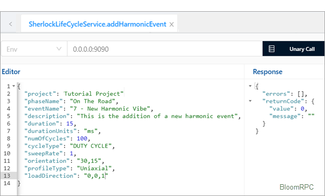Select the SherlockLifeCycleService.addHarmonicEvent tab
325x196 pixels.
[98, 24]
